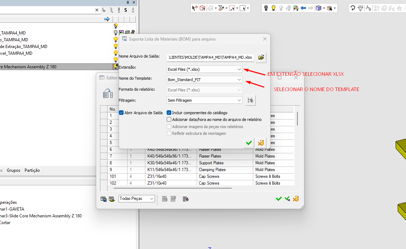
Task: Disable Incluir componentes do catálogo
Action: [x=169, y=113]
